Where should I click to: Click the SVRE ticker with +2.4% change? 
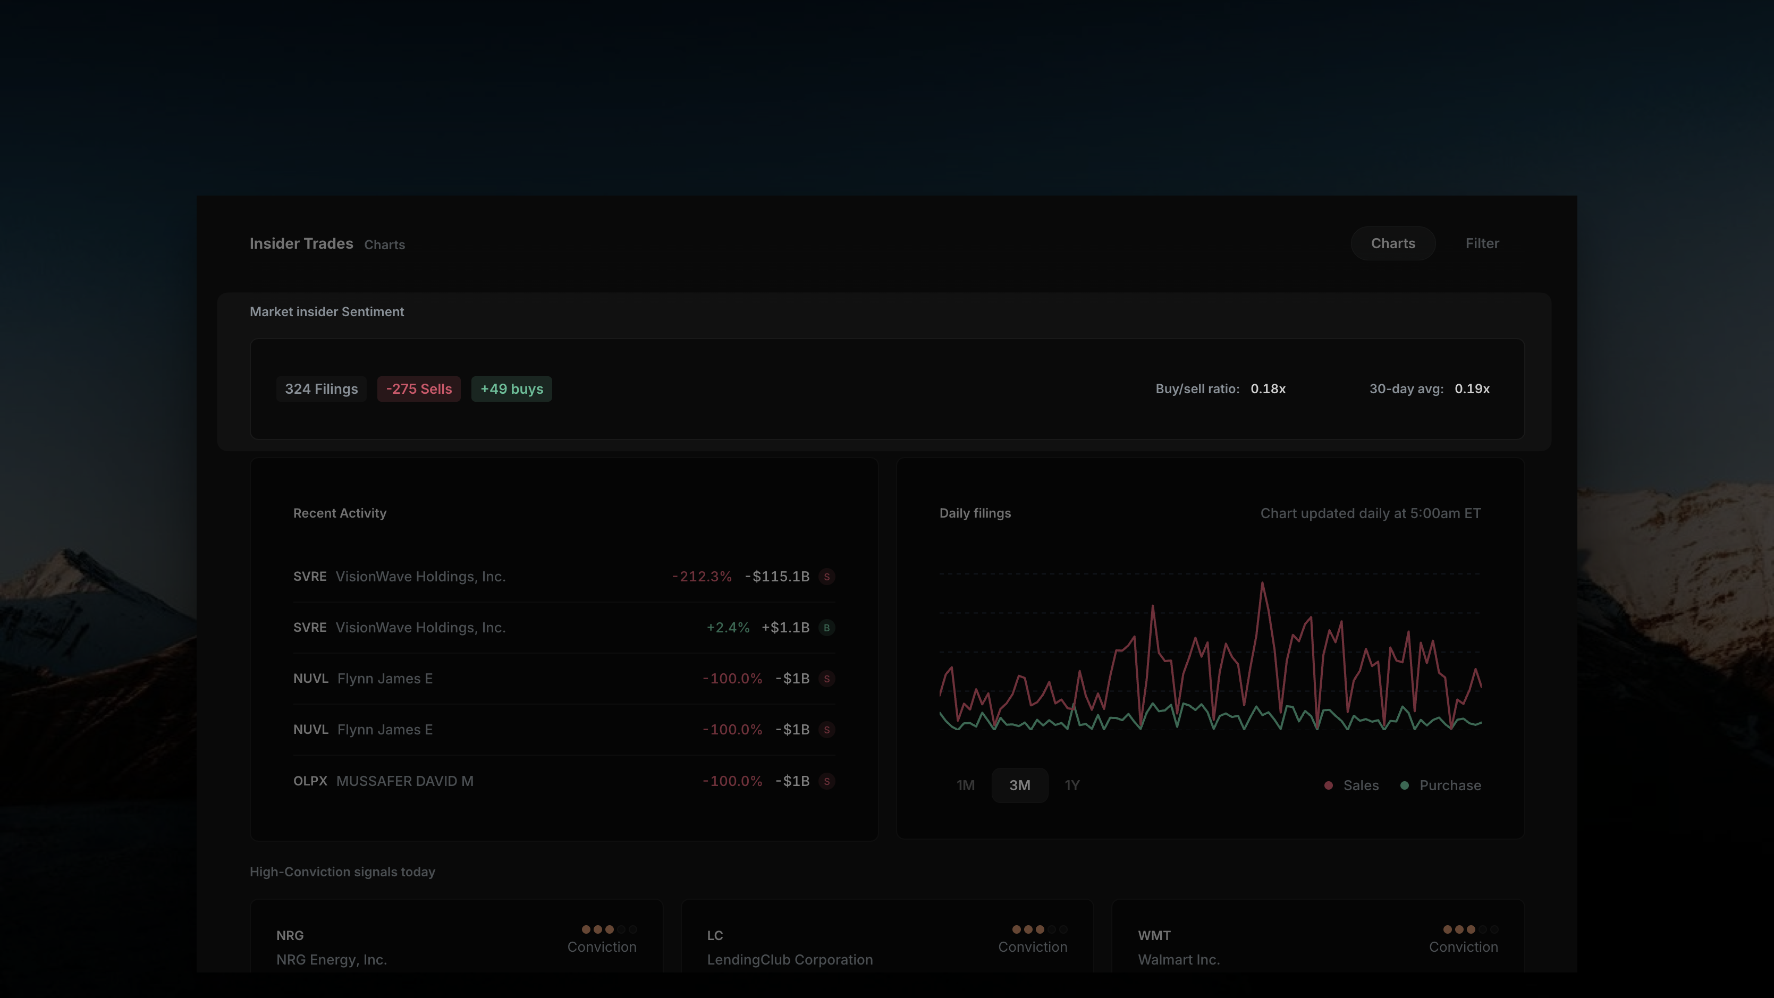[310, 628]
